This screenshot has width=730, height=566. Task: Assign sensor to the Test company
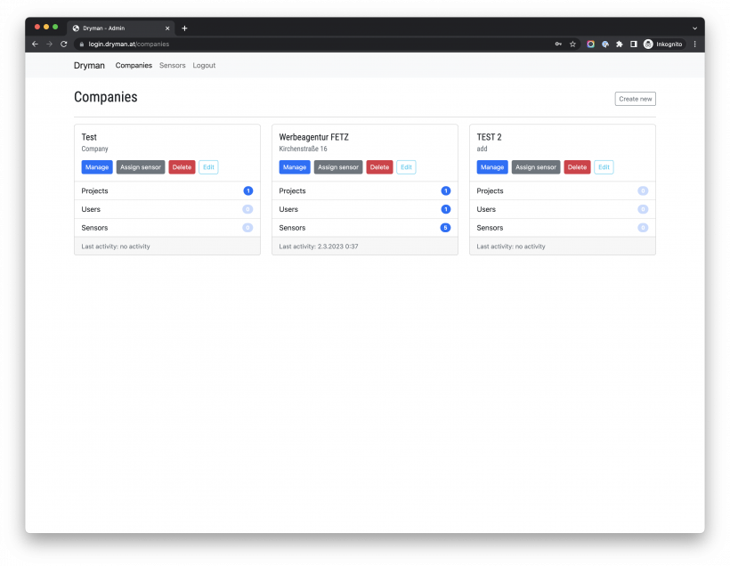141,167
